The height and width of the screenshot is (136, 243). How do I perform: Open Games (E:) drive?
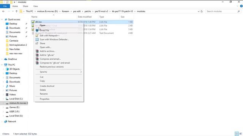pyautogui.click(x=14, y=107)
